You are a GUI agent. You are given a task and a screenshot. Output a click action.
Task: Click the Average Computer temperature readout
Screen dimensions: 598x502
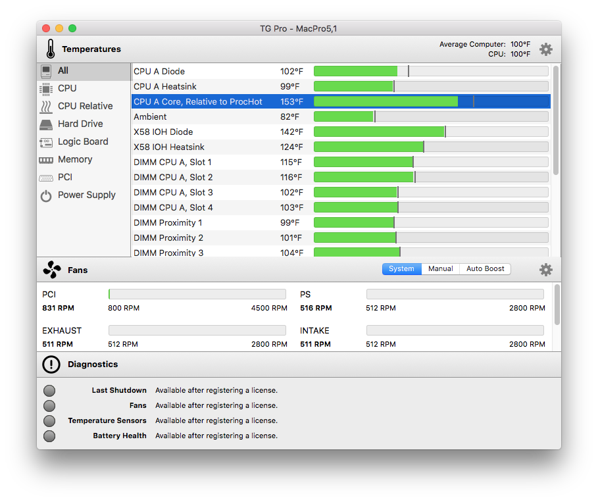(x=485, y=44)
